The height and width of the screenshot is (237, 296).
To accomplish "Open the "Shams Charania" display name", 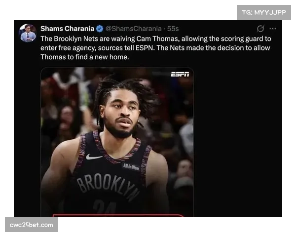I will tap(68, 29).
